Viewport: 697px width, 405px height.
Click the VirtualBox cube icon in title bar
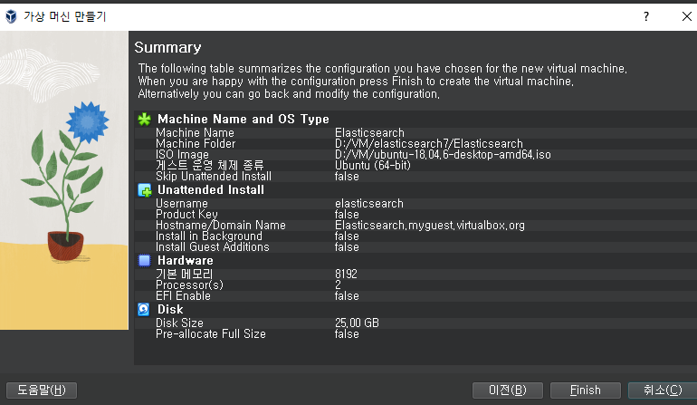click(11, 16)
